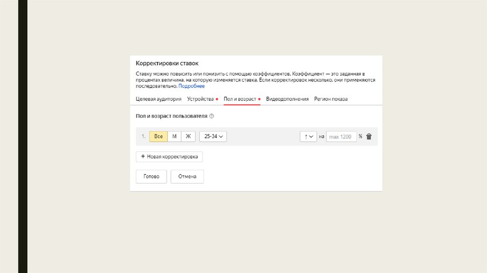Click the red dot beside Устройства
Image resolution: width=487 pixels, height=273 pixels.
(217, 99)
